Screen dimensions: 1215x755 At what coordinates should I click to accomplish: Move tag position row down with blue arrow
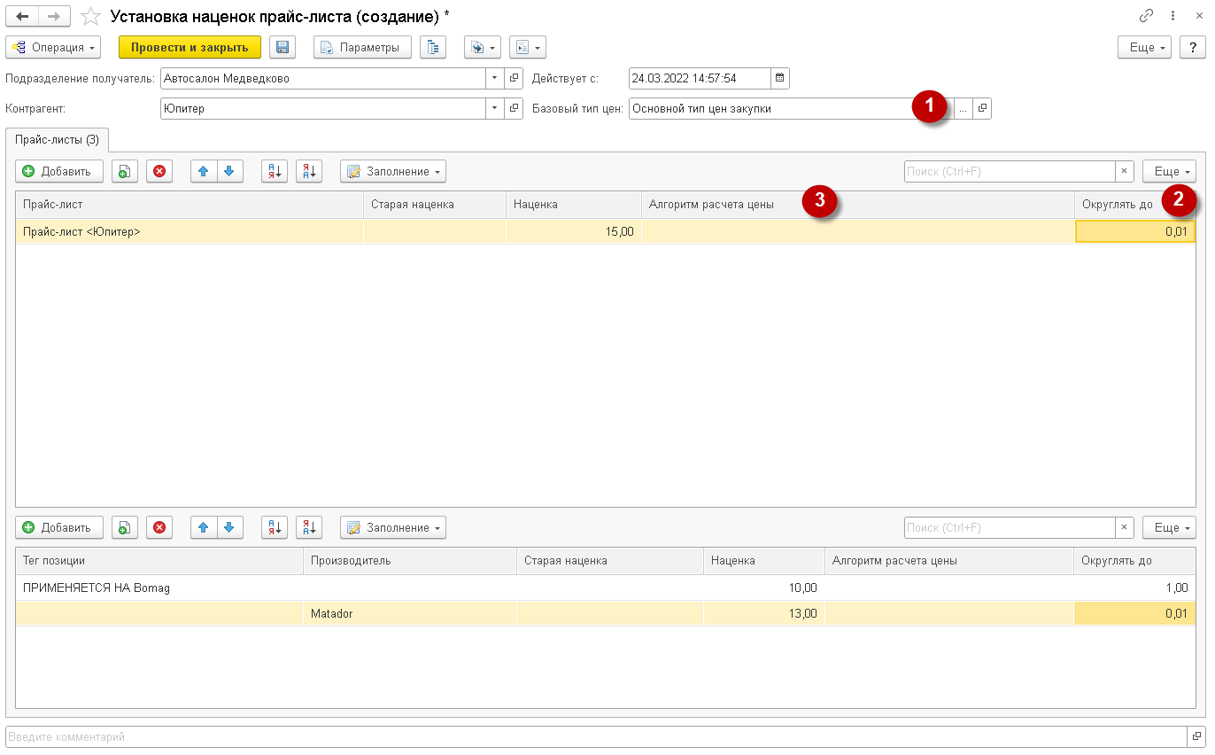[228, 527]
